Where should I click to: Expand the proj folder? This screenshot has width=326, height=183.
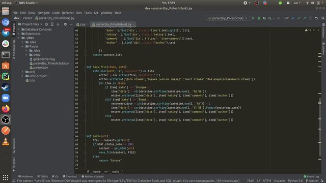point(22,72)
